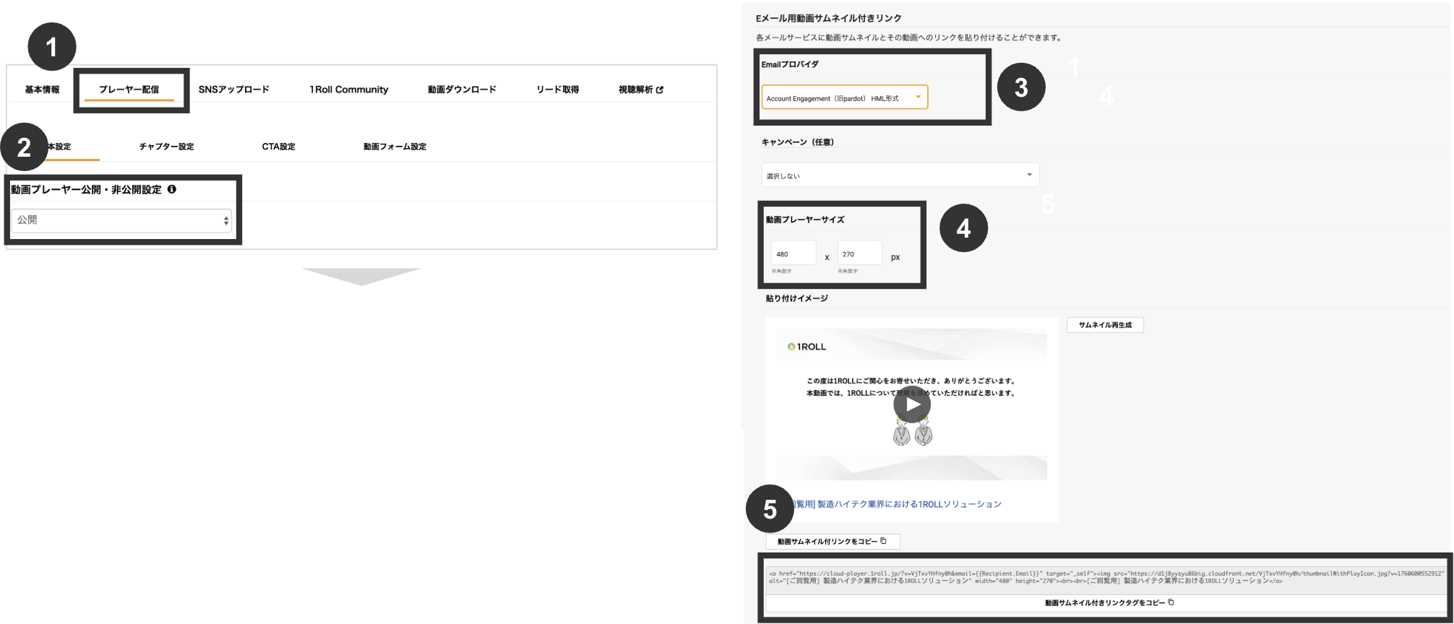Open 視聴解析 in a new window
This screenshot has width=1454, height=624.
tap(640, 90)
